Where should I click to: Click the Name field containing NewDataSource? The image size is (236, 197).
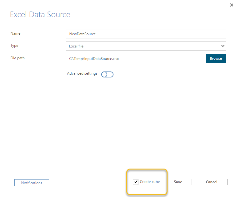(146, 34)
